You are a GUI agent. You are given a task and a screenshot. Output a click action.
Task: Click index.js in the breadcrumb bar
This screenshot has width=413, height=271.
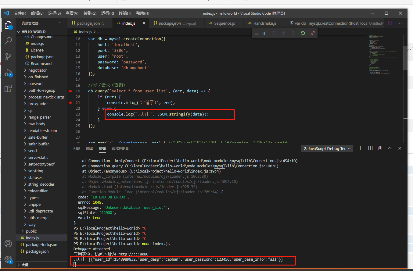click(85, 32)
